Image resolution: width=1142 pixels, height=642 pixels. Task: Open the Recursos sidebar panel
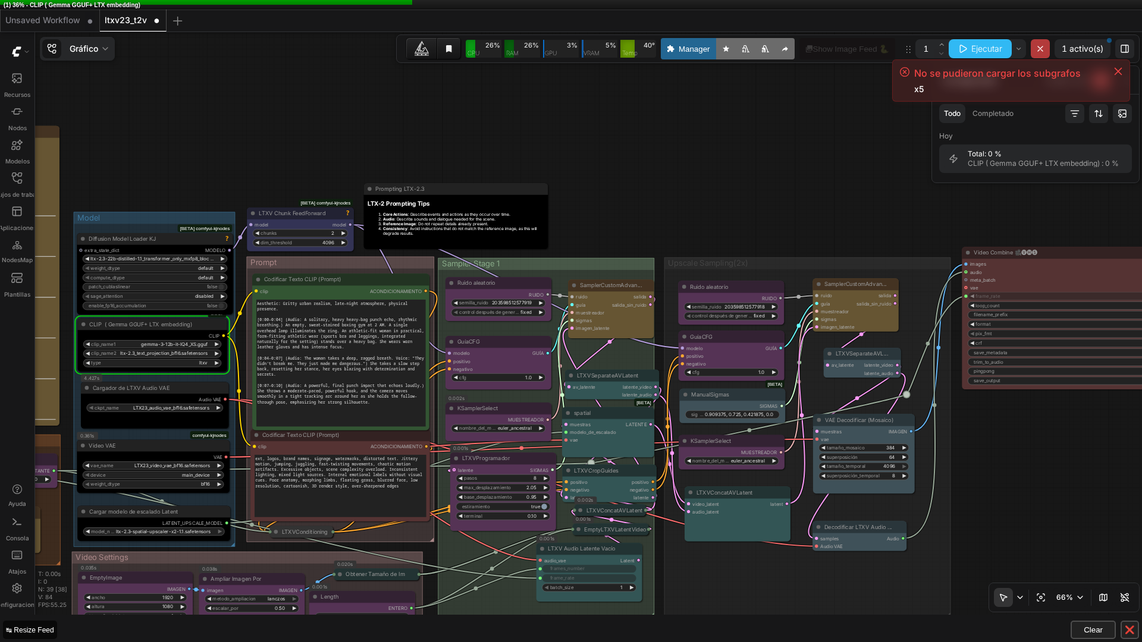[17, 84]
